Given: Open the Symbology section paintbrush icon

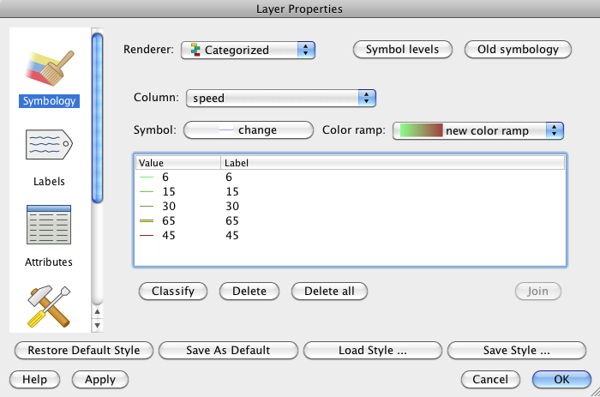Looking at the screenshot, I should (50, 68).
